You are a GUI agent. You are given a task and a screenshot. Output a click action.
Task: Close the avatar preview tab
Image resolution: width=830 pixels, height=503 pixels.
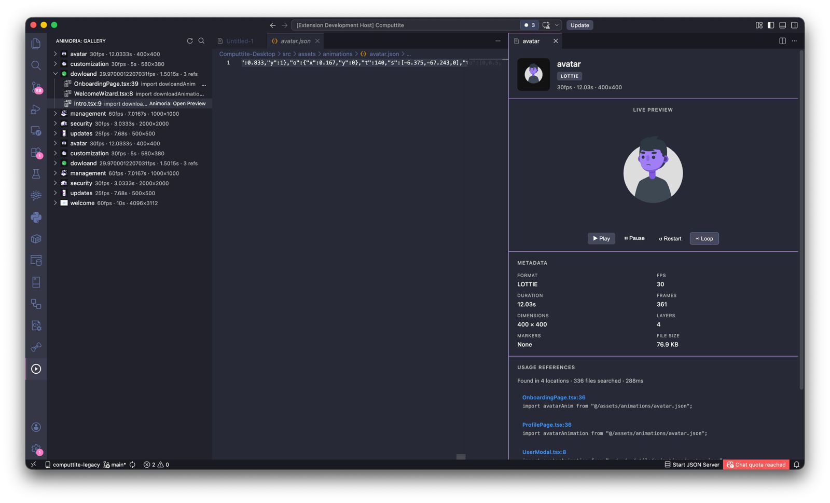[556, 41]
